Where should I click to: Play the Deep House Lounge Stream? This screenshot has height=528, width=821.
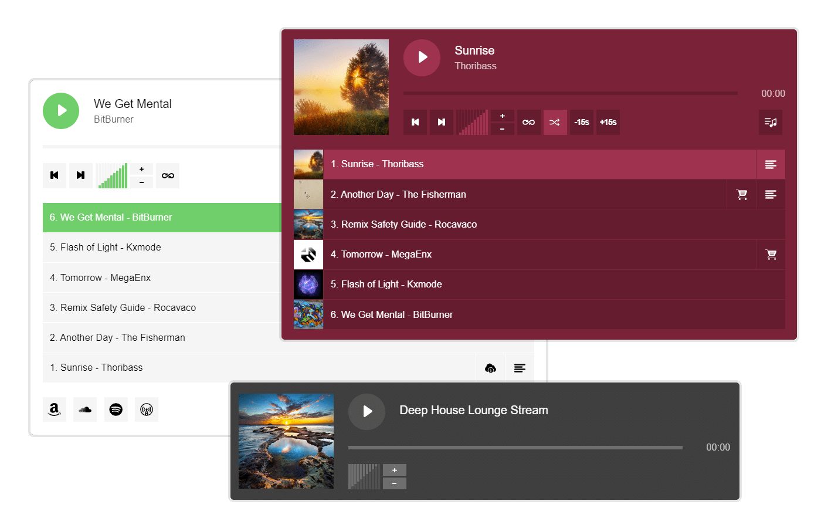(x=367, y=411)
